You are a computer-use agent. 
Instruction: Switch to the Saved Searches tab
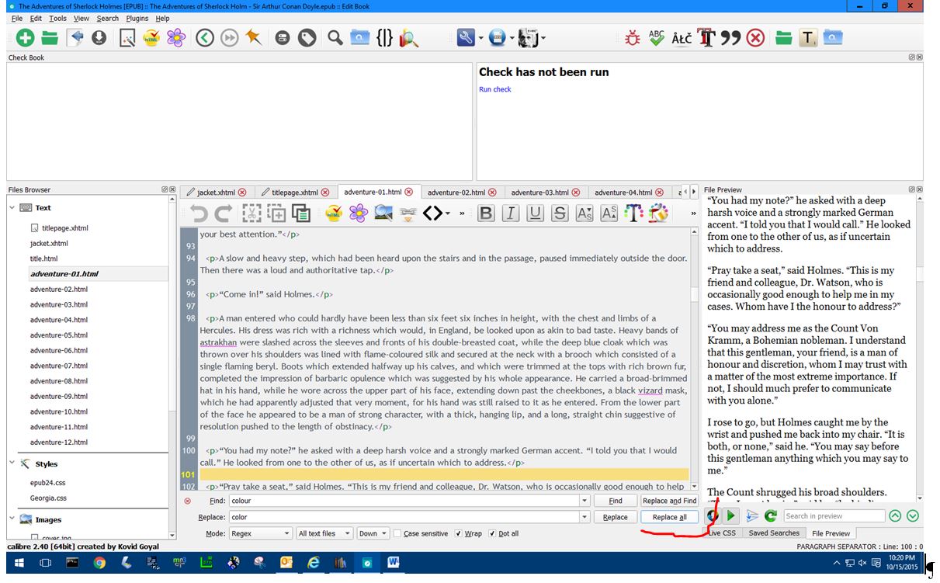click(774, 533)
